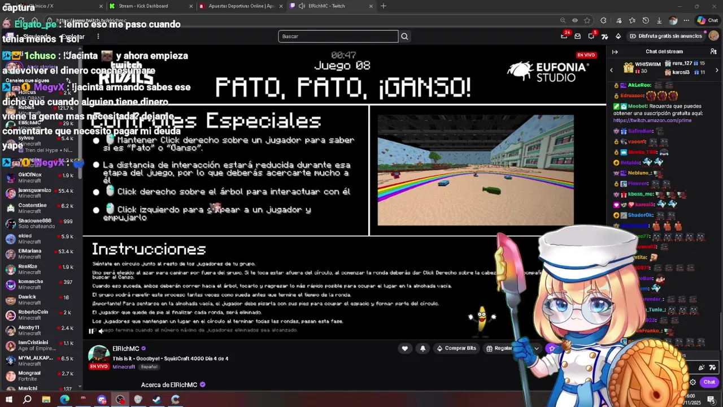Click Disfruta gratis sin anuncios button
Viewport: 723px width, 407px height.
(x=666, y=36)
